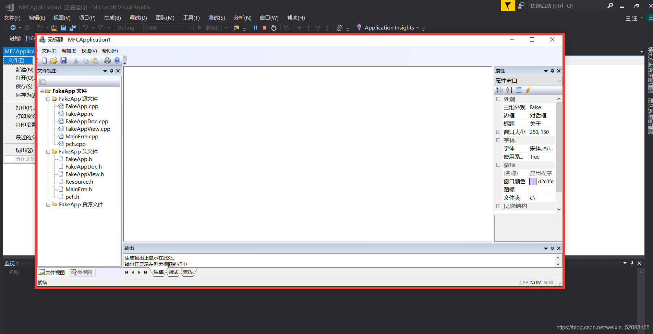Click the quick launch search magnifier

point(610,5)
